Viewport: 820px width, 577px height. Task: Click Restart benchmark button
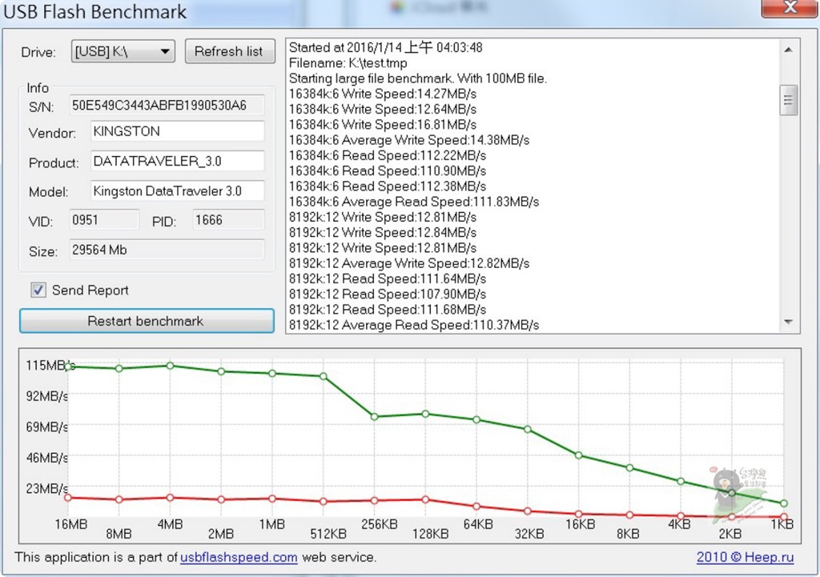147,321
